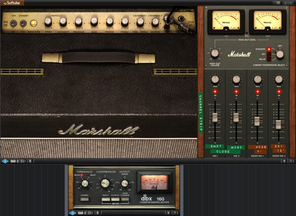This screenshot has height=216, width=296.
Task: Click the green CHANNEL STRIP tab
Action: pyautogui.click(x=201, y=113)
